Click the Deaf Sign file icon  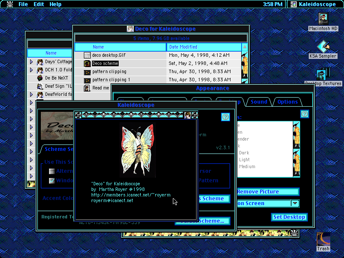click(40, 86)
